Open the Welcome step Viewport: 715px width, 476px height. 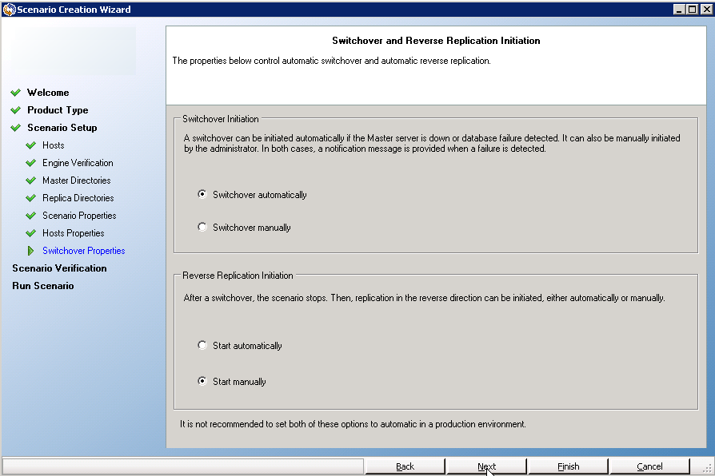(48, 93)
